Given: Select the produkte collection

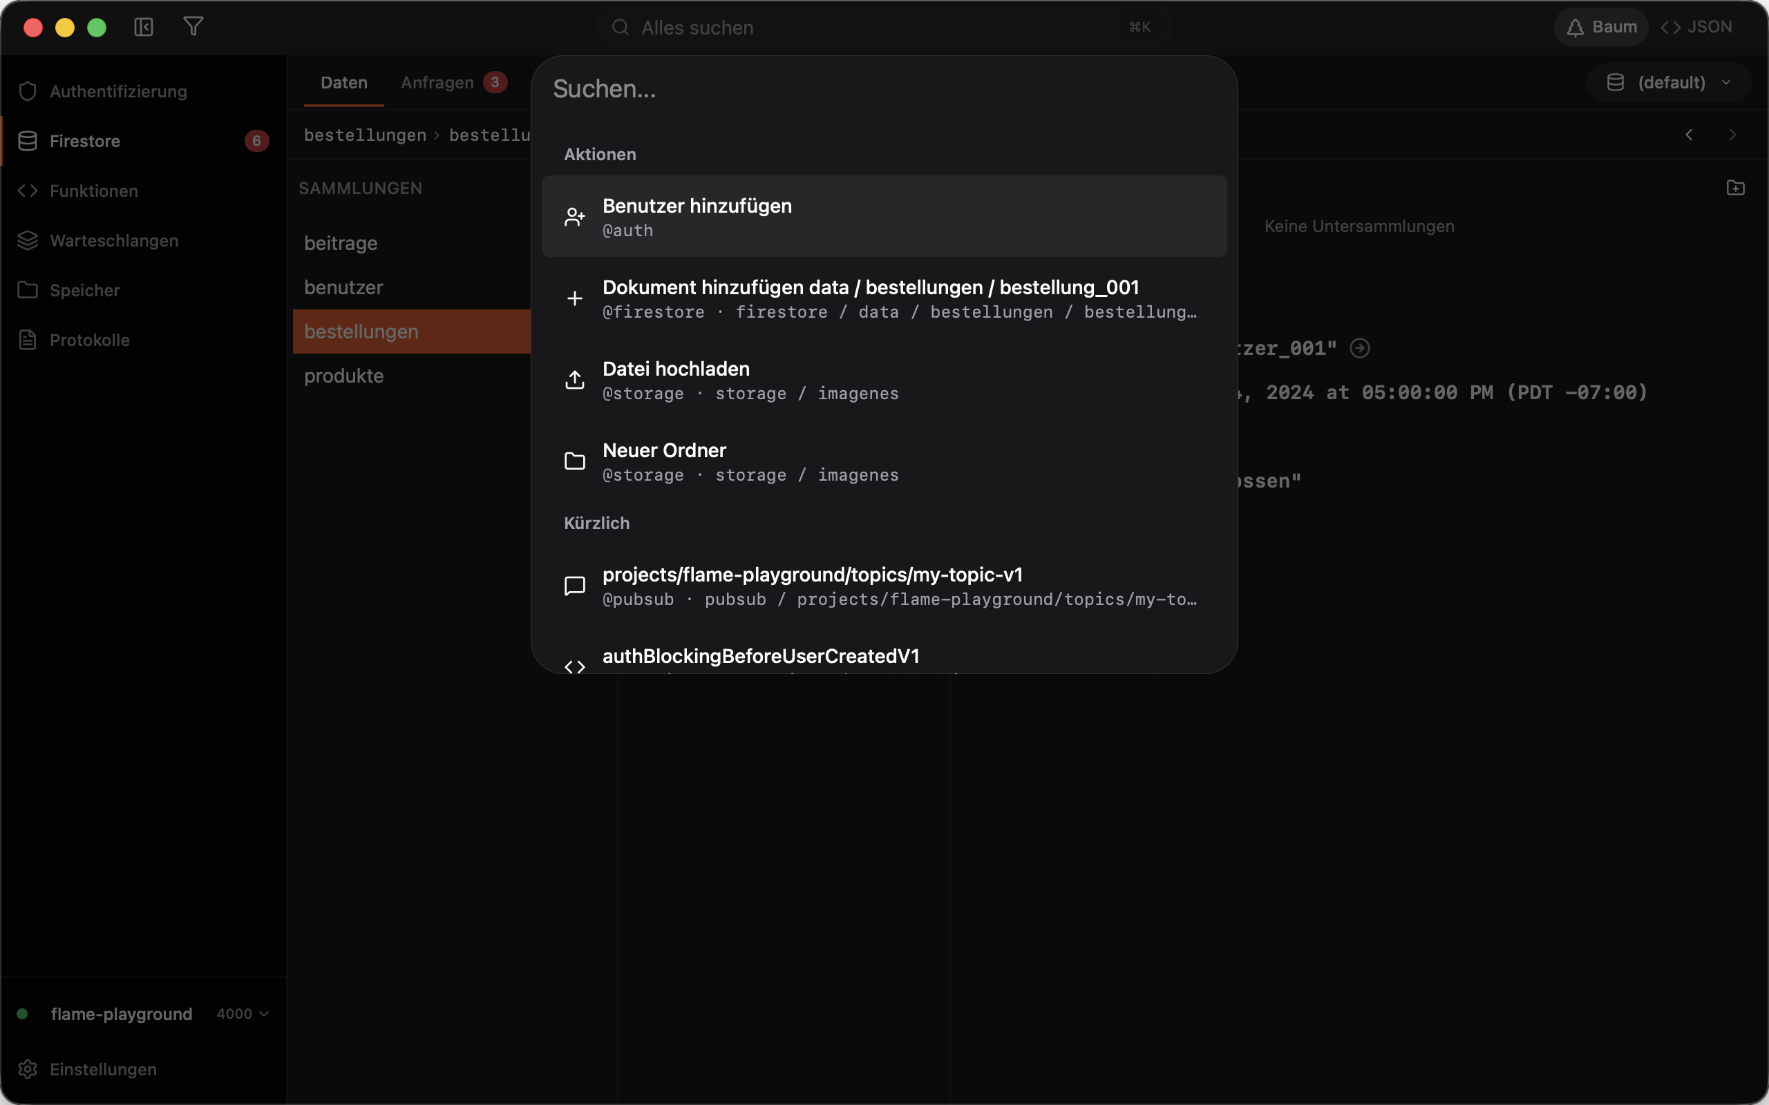Looking at the screenshot, I should pyautogui.click(x=412, y=376).
